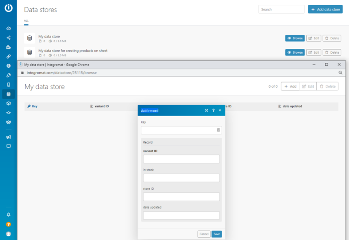This screenshot has height=240, width=349.
Task: Open Webhooks globe icon in sidebar
Action: pos(8,66)
